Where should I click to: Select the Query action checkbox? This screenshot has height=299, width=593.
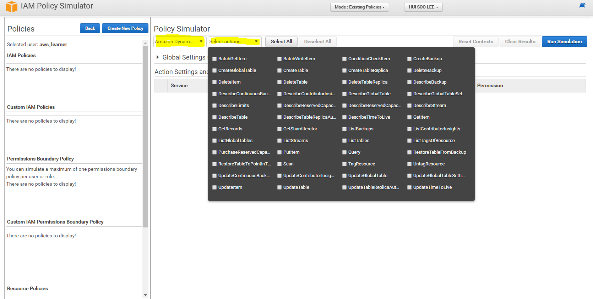point(344,152)
